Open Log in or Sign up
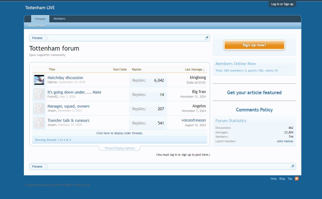The width and height of the screenshot is (322, 199). click(x=282, y=4)
